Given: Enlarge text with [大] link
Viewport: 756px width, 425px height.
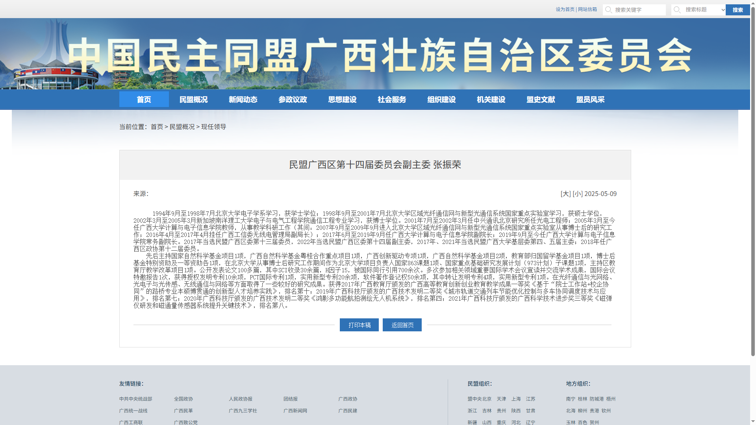Looking at the screenshot, I should [565, 194].
